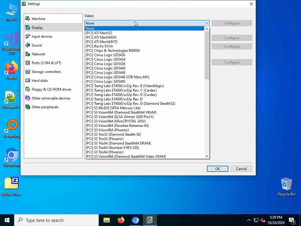The width and height of the screenshot is (301, 226).
Task: Click the Other removable devices icon
Action: tap(28, 98)
